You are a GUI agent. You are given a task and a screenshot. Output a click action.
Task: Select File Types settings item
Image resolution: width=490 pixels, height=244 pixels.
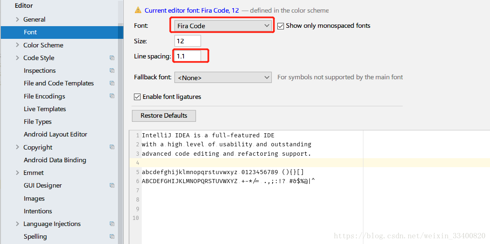click(38, 121)
